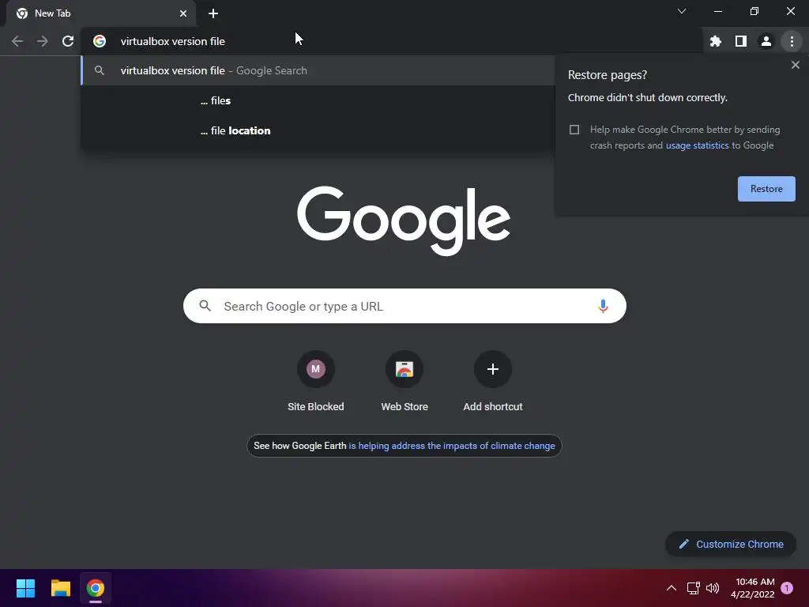Click the Google search box
The width and height of the screenshot is (809, 607).
[404, 306]
